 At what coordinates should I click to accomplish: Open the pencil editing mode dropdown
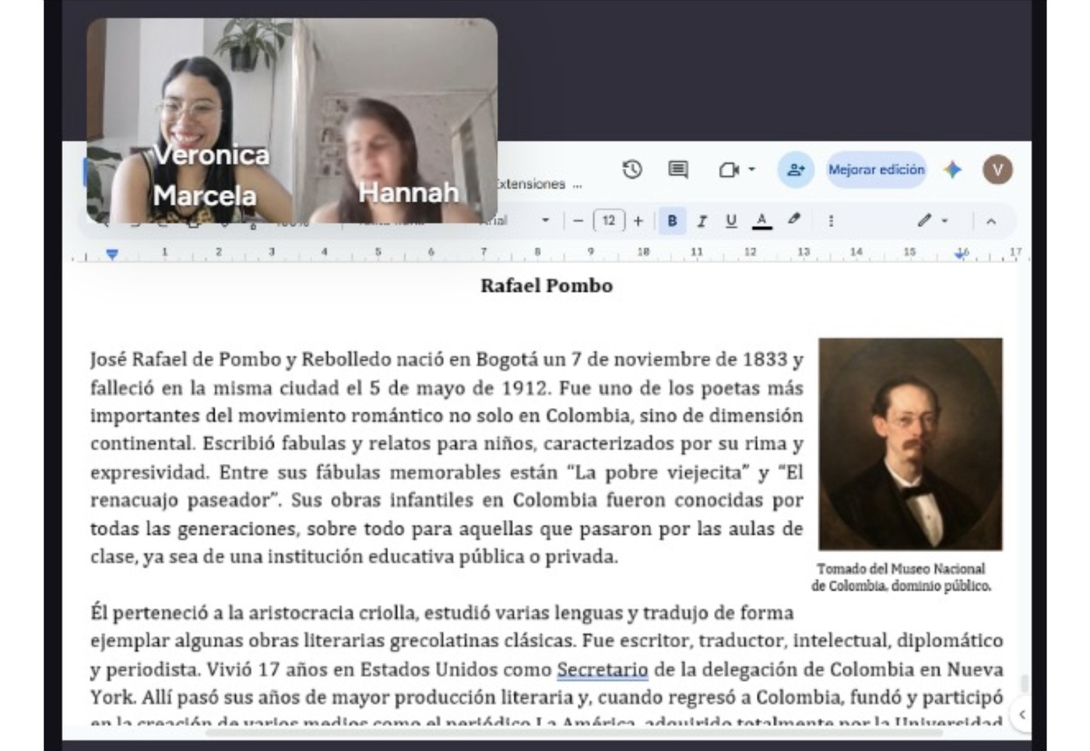932,221
